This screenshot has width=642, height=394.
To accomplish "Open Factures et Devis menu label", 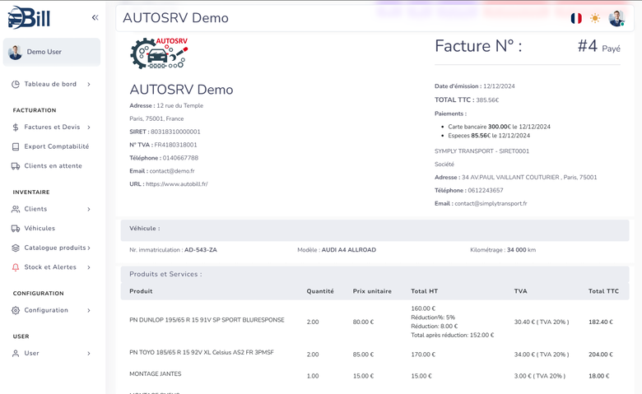I will [52, 127].
